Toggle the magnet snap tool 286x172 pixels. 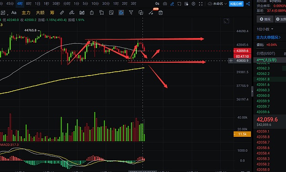coord(121,12)
